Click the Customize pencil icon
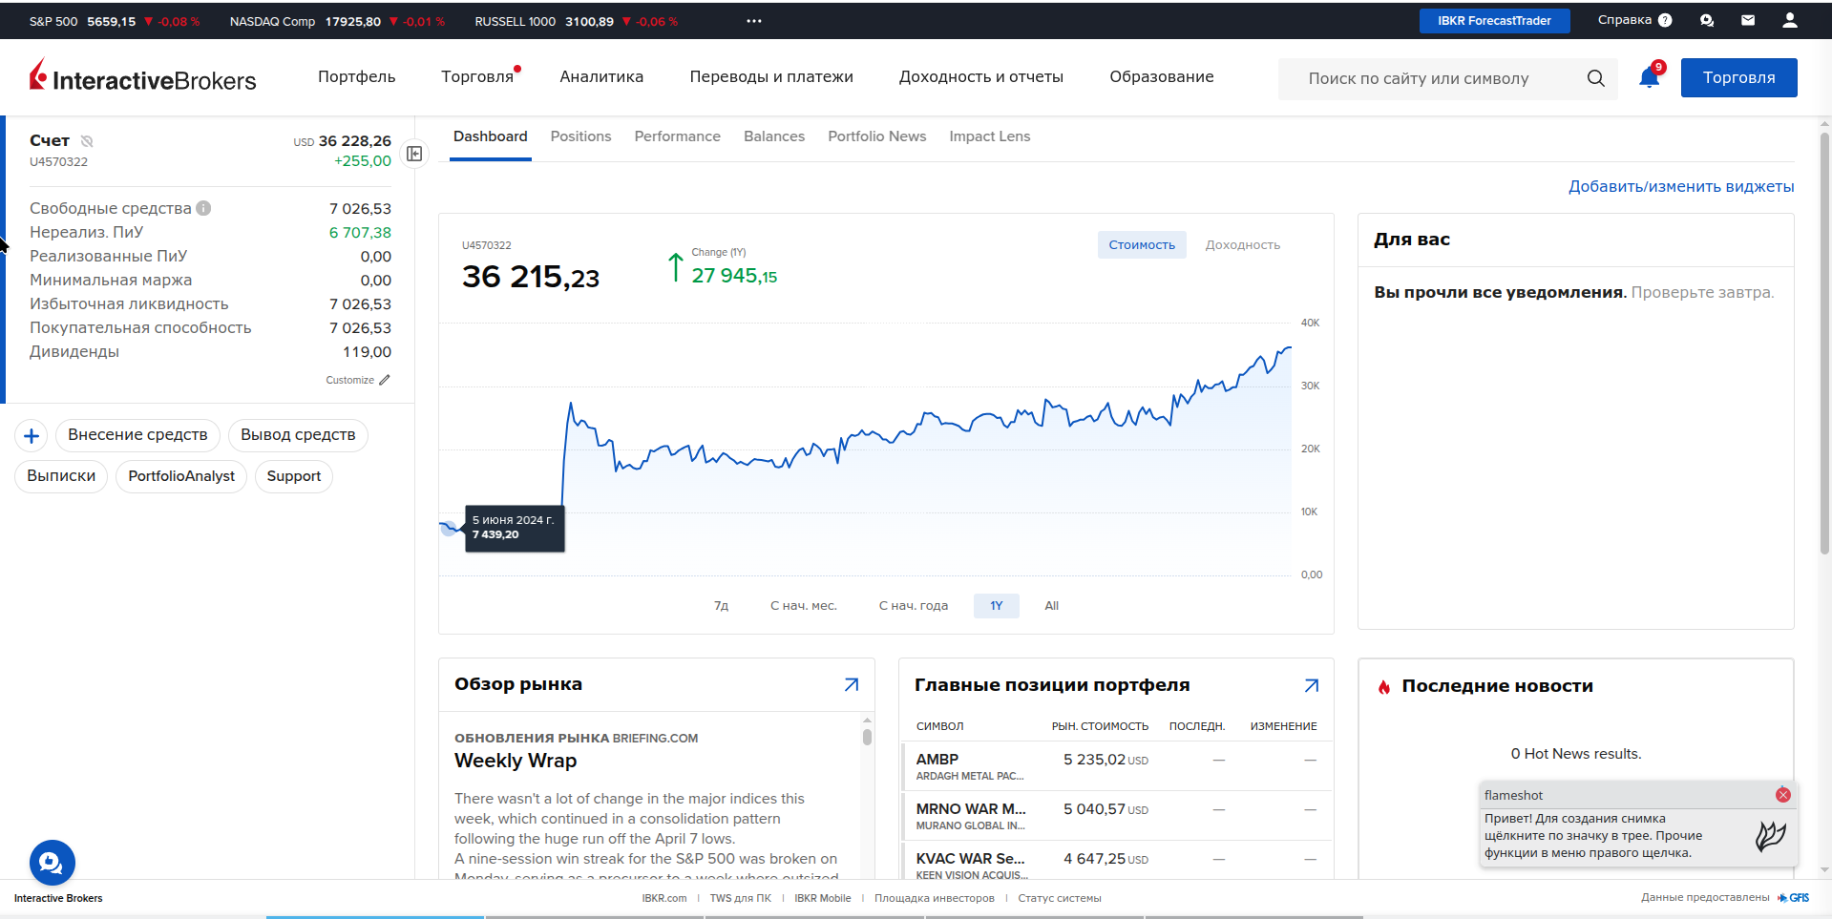The width and height of the screenshot is (1832, 919). [x=385, y=380]
